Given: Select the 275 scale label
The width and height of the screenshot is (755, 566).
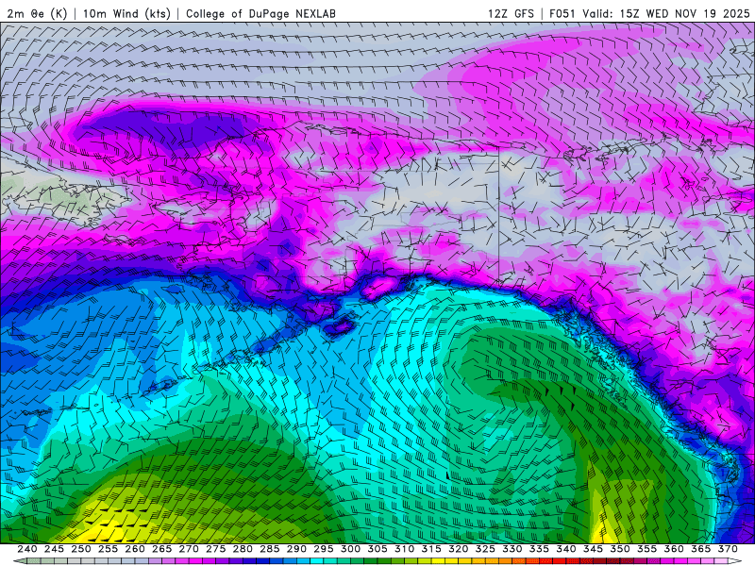Looking at the screenshot, I should point(216,549).
